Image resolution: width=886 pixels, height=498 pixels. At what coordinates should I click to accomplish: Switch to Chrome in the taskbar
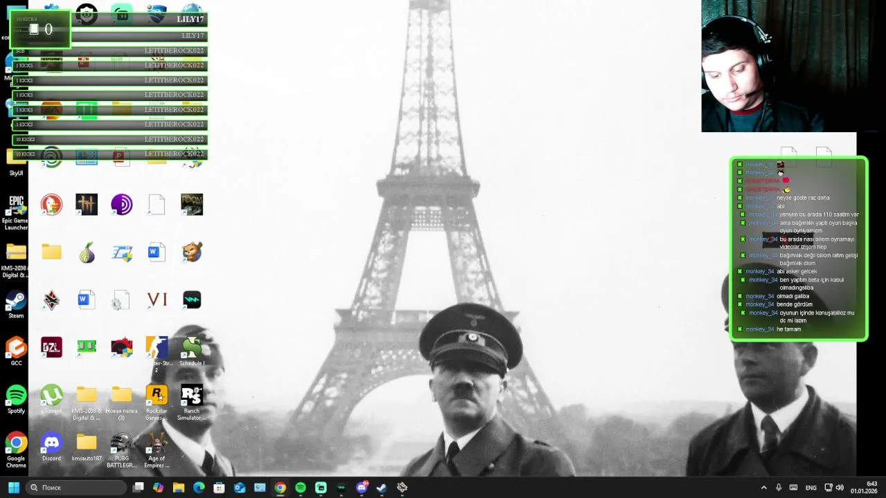(x=280, y=488)
